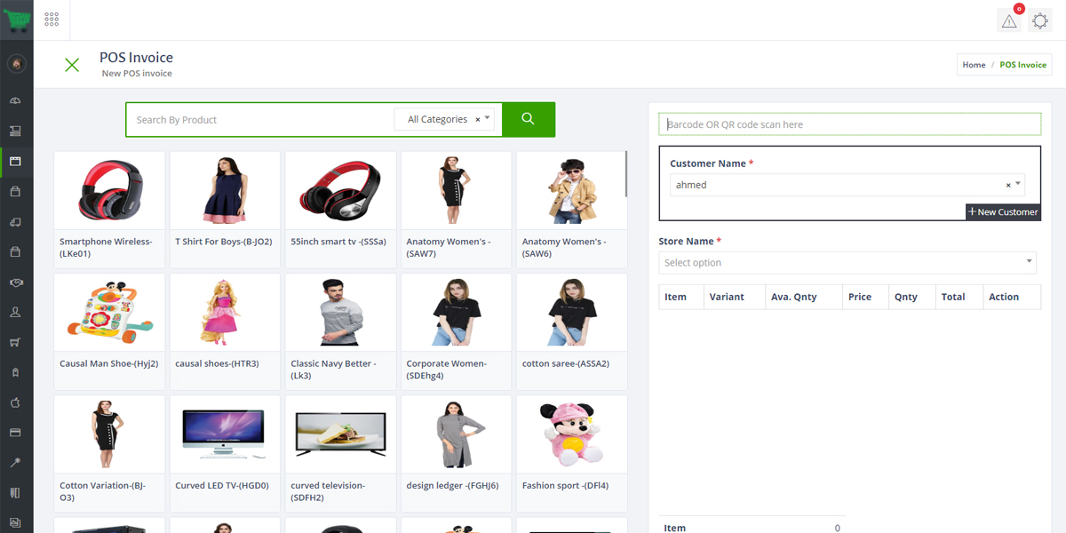Screen dimensions: 1066x533
Task: Select Cotton Variation-(BJ-O3) product
Action: pyautogui.click(x=109, y=453)
